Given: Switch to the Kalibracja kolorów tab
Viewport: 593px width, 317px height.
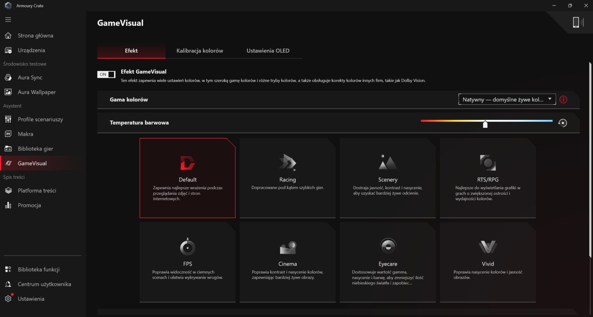Looking at the screenshot, I should (x=200, y=51).
